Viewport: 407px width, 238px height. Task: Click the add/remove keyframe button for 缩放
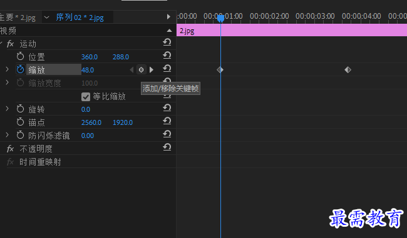pos(142,70)
